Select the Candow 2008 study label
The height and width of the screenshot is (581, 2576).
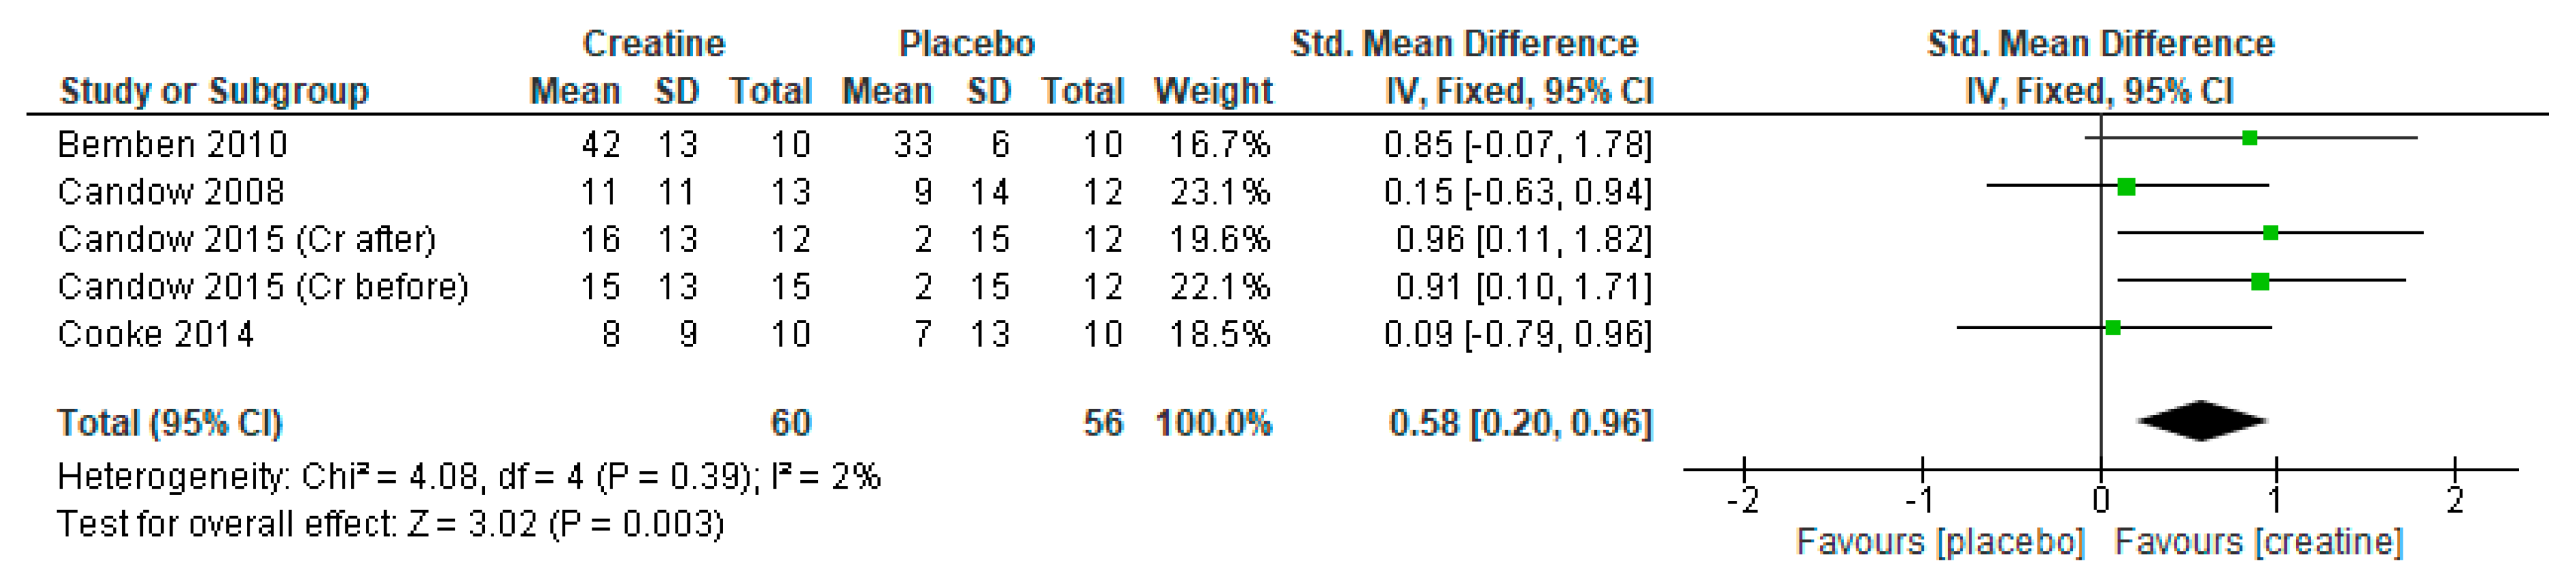(x=171, y=192)
